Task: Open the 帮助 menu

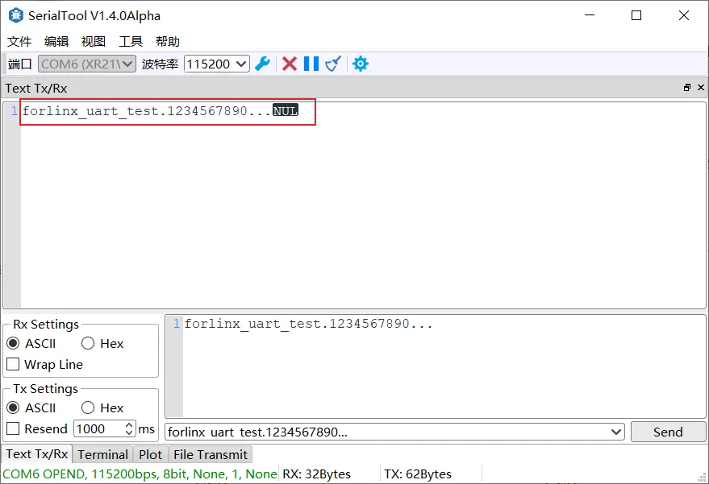Action: (168, 42)
